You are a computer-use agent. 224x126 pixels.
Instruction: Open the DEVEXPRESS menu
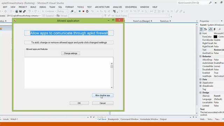[131, 7]
